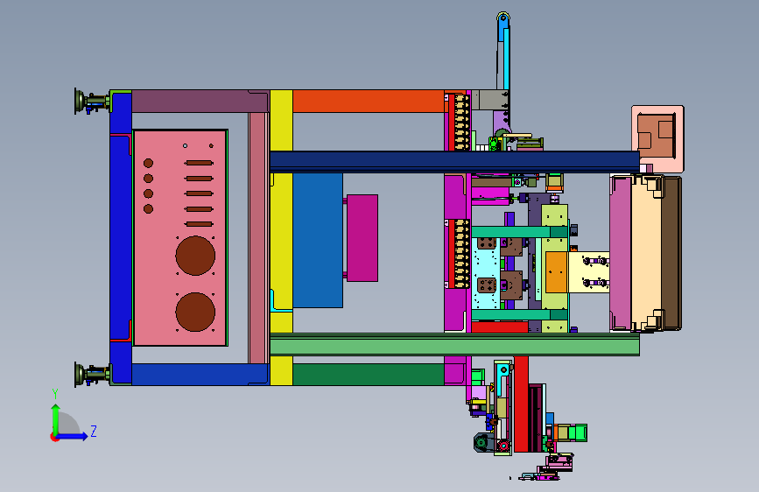Select the dark brown panel at far right
Image resolution: width=759 pixels, height=492 pixels.
coord(671,253)
